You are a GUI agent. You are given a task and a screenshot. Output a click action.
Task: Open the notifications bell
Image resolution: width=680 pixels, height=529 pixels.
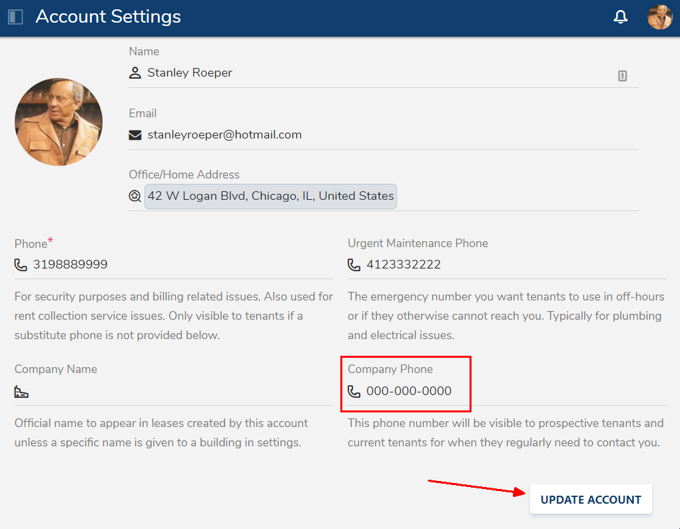pyautogui.click(x=620, y=17)
